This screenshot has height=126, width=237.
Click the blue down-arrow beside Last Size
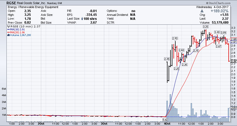coord(82,19)
